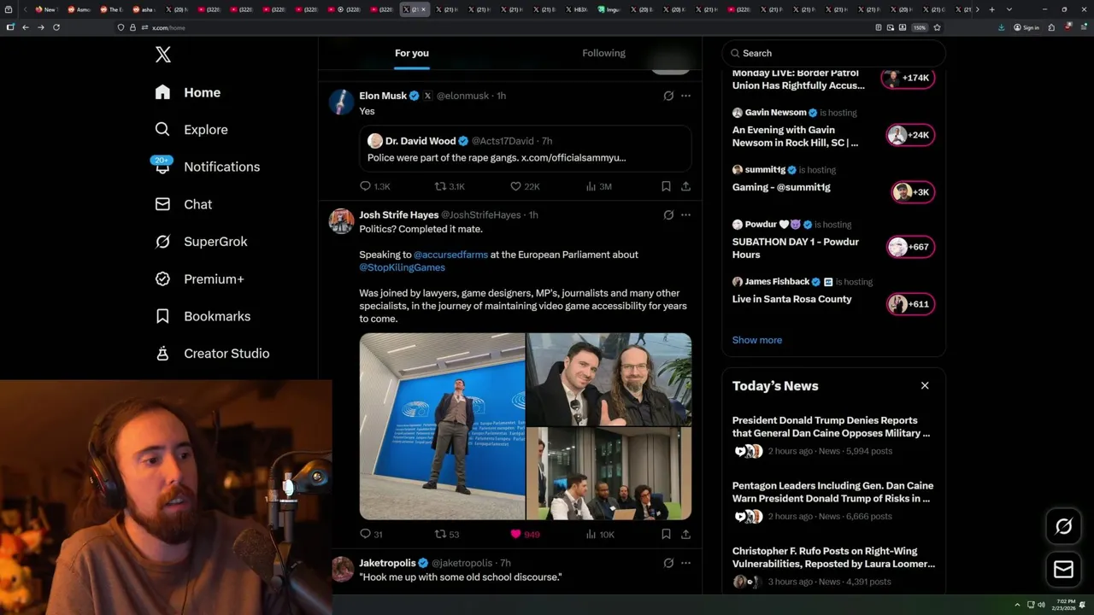Open SuperGrok in the sidebar
This screenshot has height=615, width=1094.
pos(202,242)
